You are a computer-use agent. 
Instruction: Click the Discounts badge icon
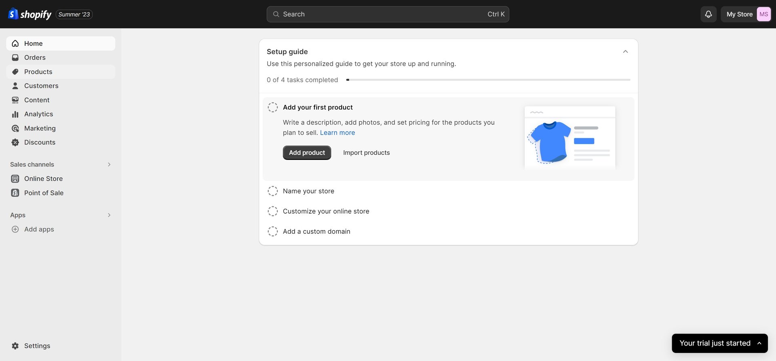tap(15, 143)
